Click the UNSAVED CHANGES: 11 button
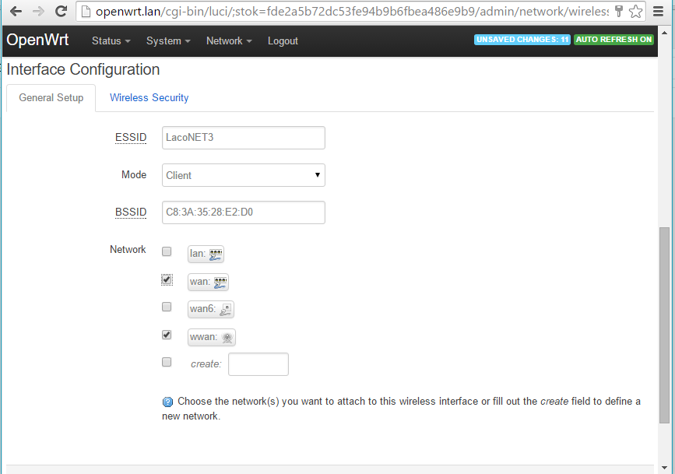 [522, 39]
